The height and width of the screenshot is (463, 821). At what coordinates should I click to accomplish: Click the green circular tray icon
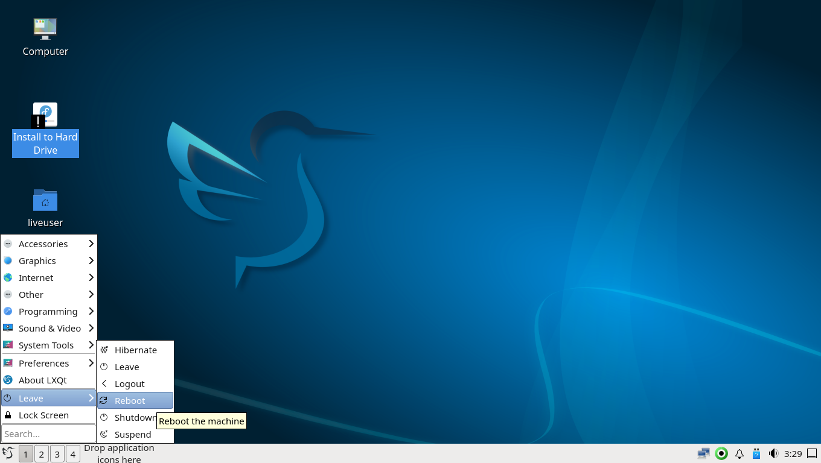(721, 454)
